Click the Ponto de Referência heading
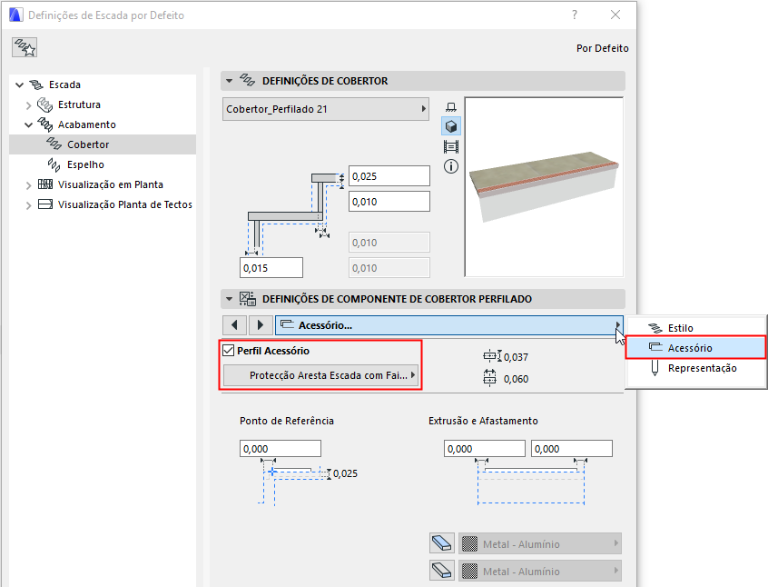 287,421
